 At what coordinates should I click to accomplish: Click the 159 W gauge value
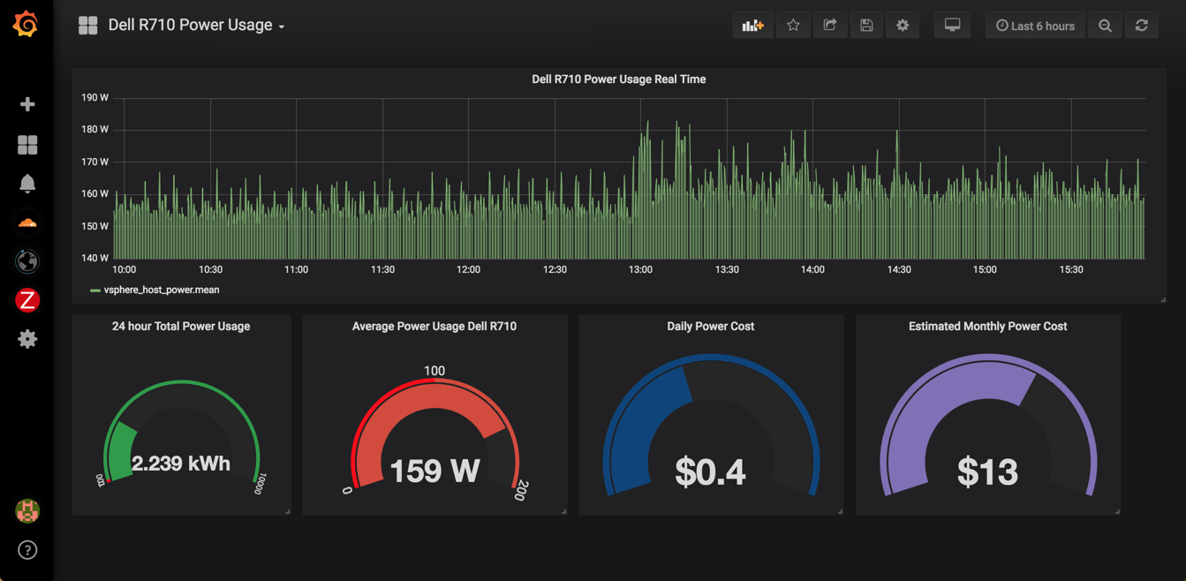point(434,471)
